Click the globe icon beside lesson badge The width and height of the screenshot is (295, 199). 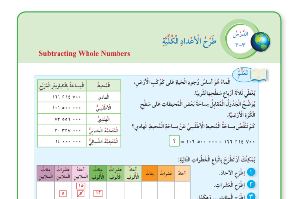(261, 41)
